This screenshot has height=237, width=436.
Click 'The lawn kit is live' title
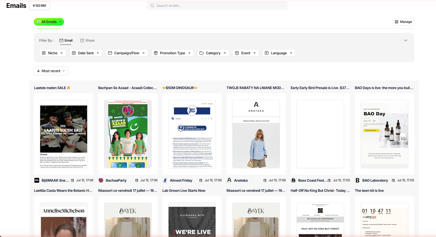click(369, 191)
